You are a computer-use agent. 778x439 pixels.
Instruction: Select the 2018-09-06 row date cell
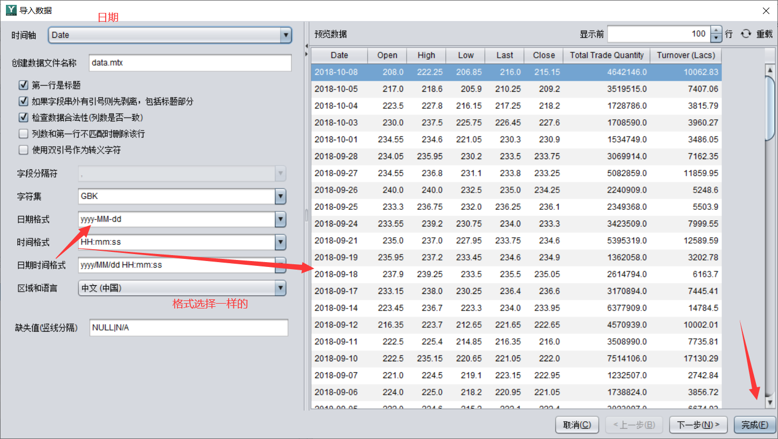(339, 392)
